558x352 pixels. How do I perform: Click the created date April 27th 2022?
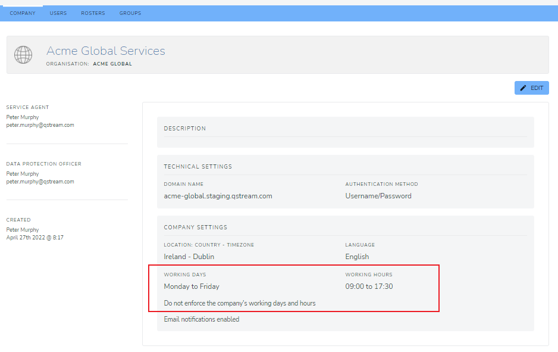(x=35, y=238)
